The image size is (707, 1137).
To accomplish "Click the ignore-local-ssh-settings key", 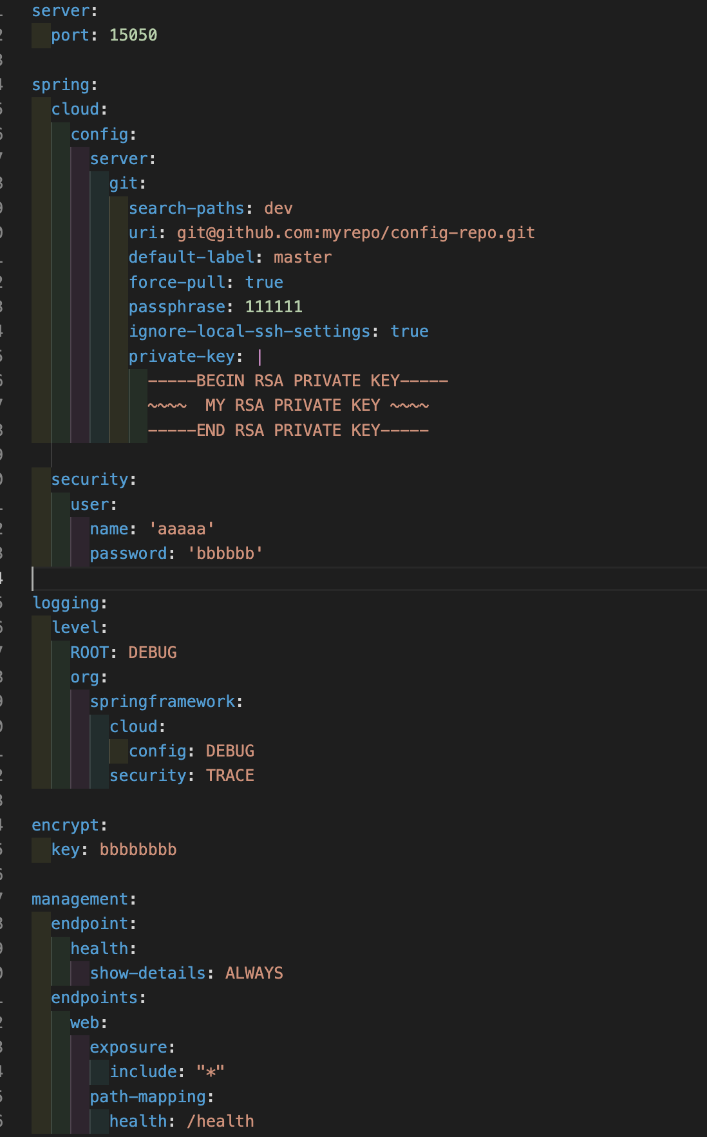I will tap(249, 332).
